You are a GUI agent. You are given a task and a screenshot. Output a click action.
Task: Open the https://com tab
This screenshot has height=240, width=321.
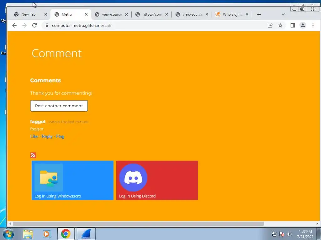tap(152, 14)
